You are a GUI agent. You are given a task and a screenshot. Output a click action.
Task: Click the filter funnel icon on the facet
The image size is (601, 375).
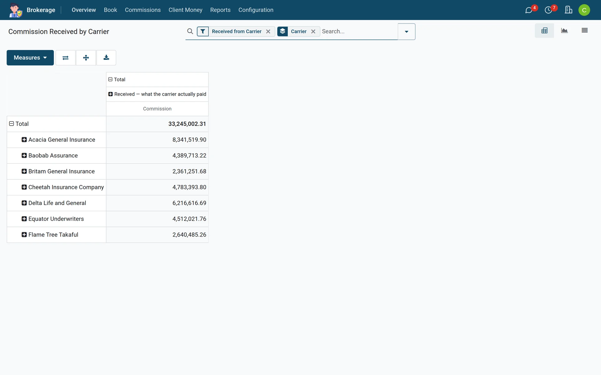pos(203,31)
